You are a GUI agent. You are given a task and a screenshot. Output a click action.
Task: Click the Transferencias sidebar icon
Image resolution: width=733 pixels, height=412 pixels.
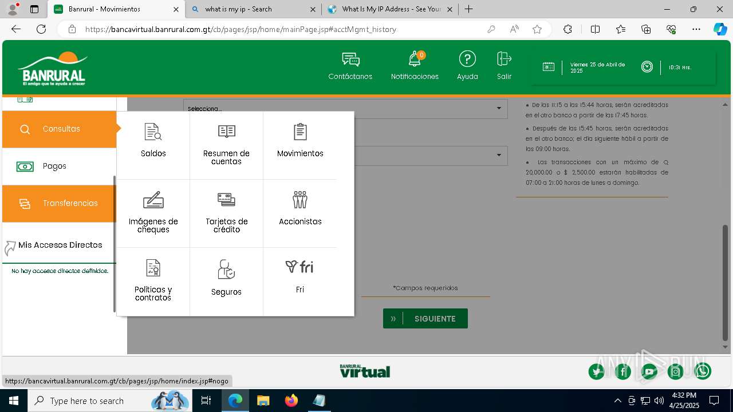pos(25,204)
